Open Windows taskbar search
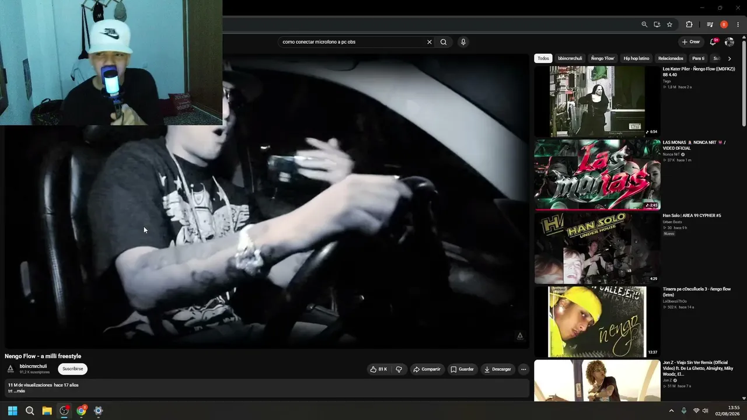The image size is (747, 420). (x=30, y=411)
